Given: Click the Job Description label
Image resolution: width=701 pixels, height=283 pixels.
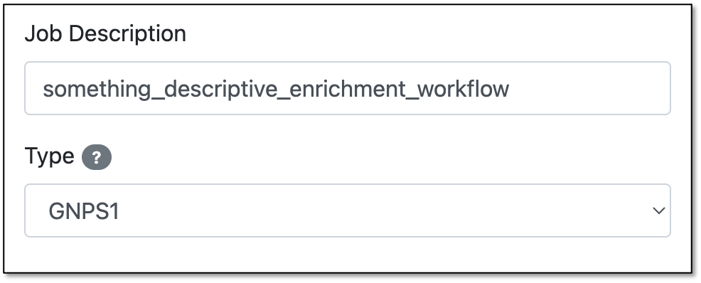Looking at the screenshot, I should (105, 34).
